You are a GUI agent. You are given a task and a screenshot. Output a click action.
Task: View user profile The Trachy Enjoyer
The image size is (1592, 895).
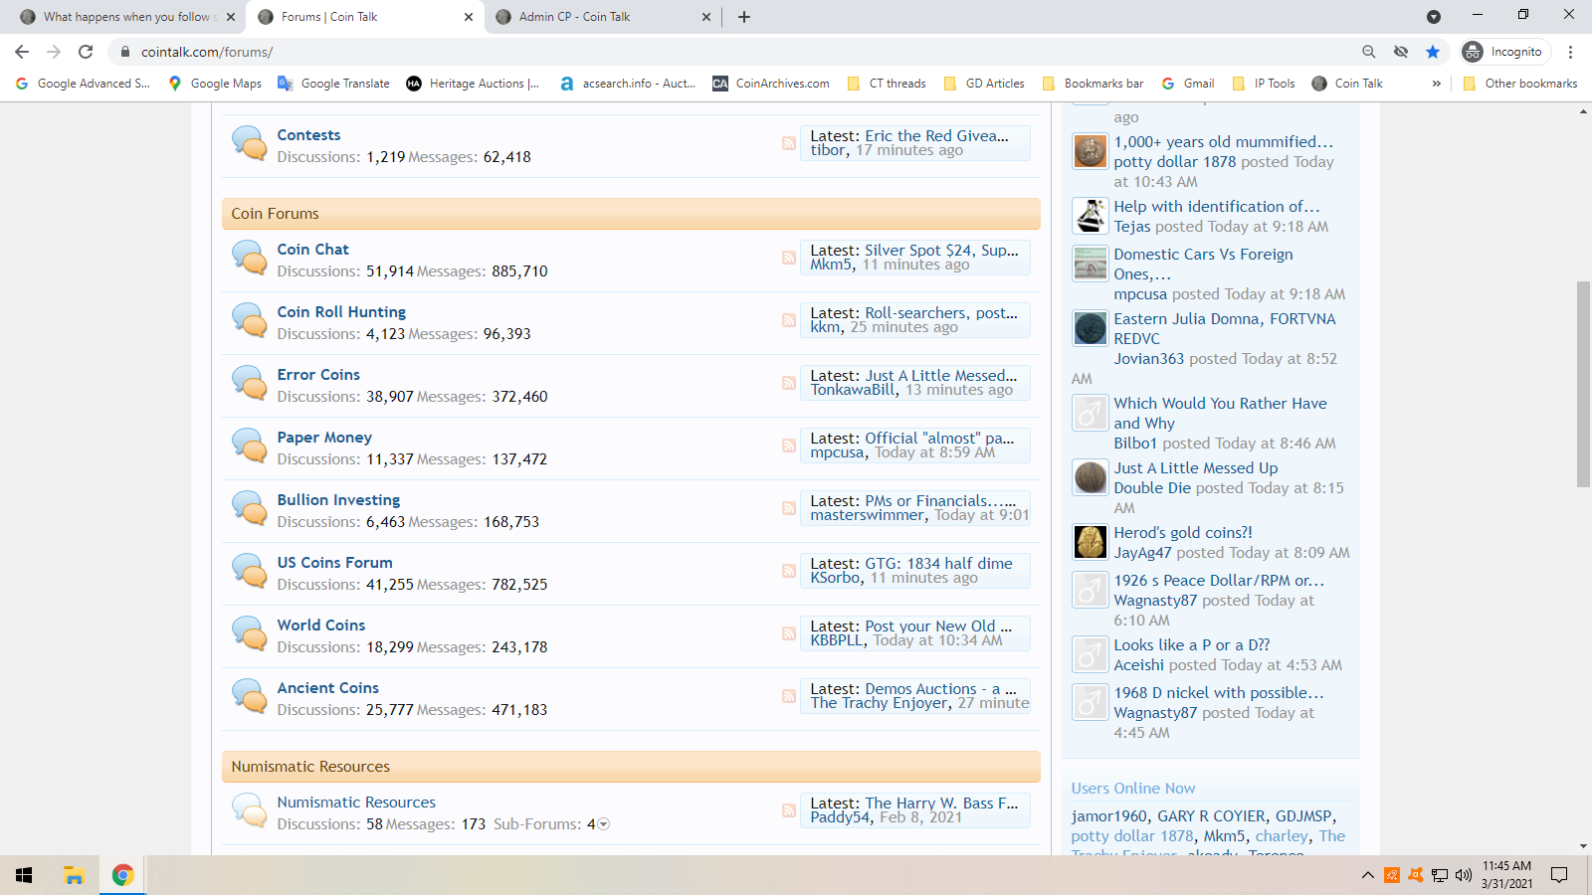[879, 703]
